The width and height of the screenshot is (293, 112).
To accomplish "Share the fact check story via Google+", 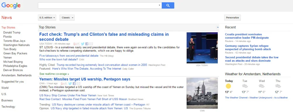I will pos(76,44).
